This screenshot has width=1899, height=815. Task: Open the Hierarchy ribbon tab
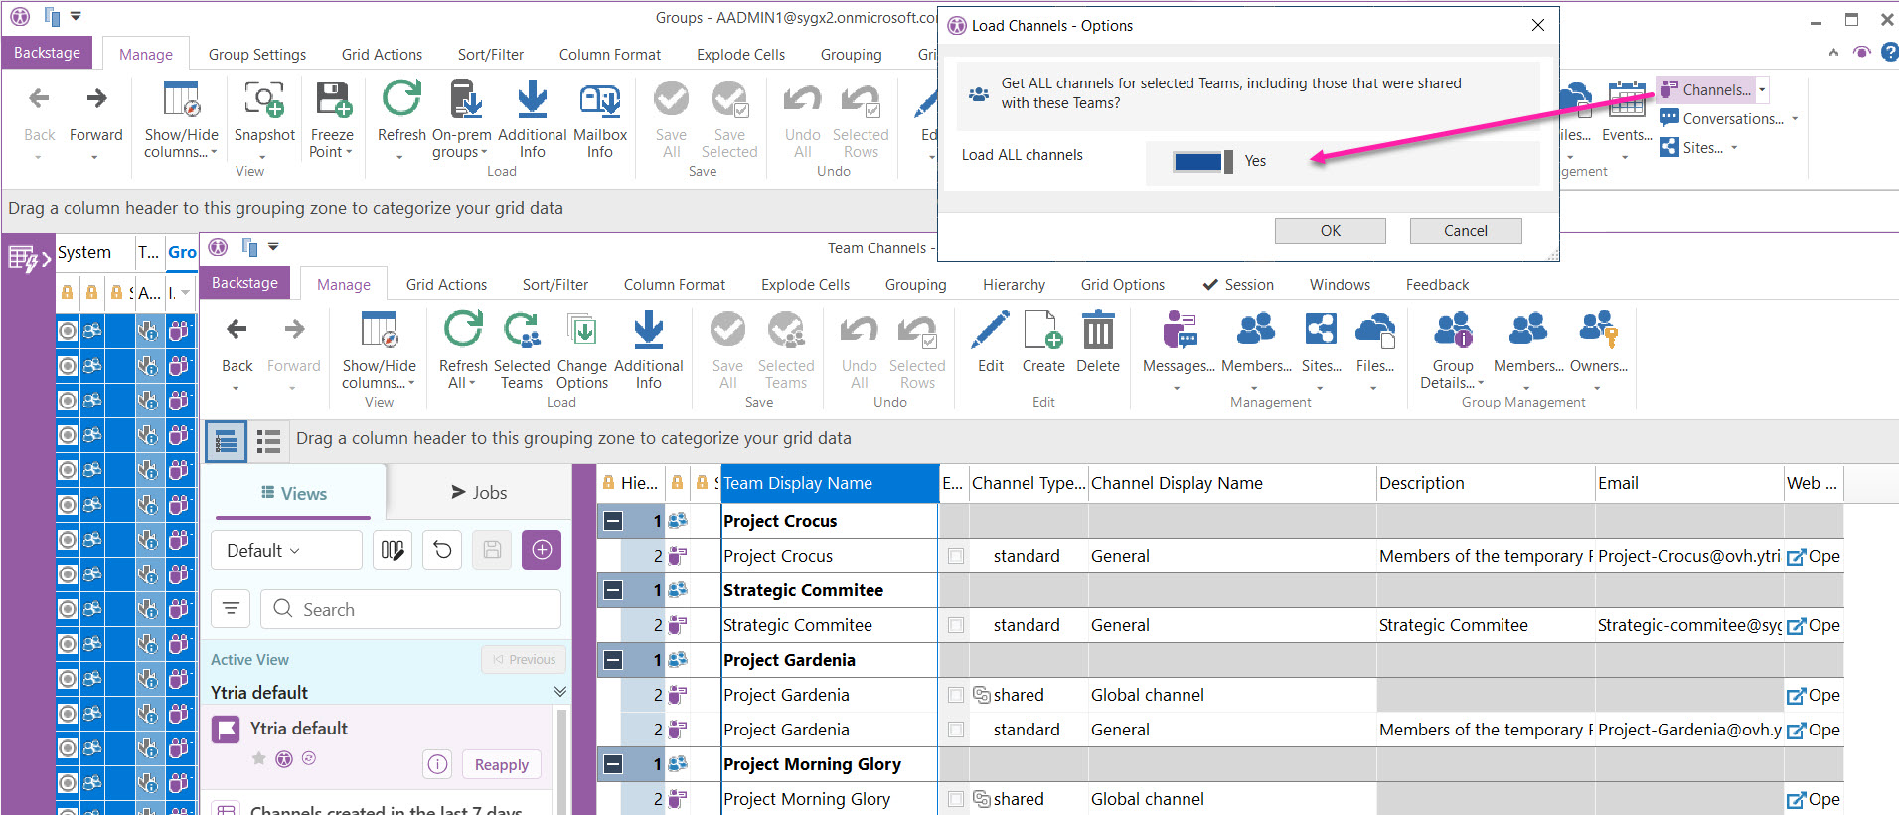click(1014, 285)
